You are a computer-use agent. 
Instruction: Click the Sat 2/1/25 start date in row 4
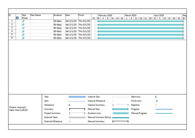click(x=71, y=31)
